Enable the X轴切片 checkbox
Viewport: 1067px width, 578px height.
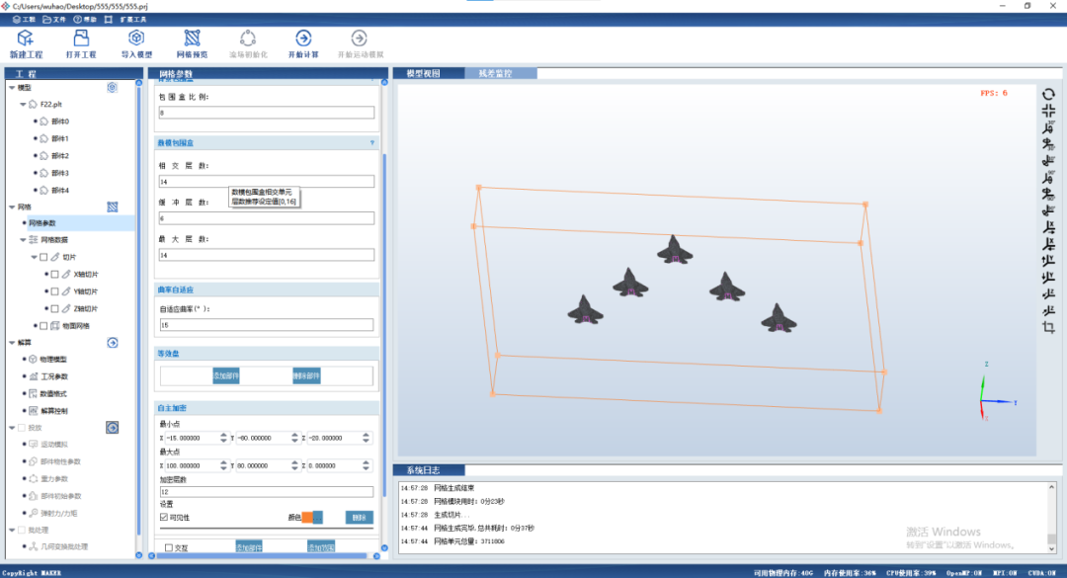coord(55,275)
